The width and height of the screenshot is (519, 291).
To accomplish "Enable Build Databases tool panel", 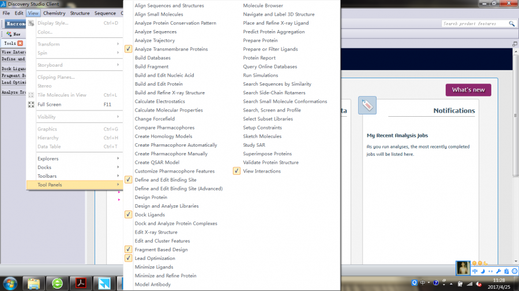I will pos(153,58).
